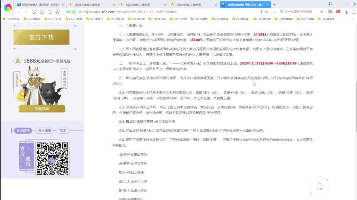Click the undo closed tab icon
The image size is (357, 200).
50,12
